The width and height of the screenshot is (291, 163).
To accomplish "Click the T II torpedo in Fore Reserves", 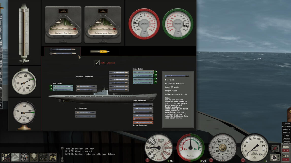I will point(143,105).
